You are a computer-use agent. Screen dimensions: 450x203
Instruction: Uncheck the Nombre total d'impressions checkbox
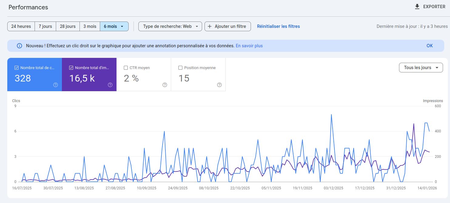click(x=71, y=68)
